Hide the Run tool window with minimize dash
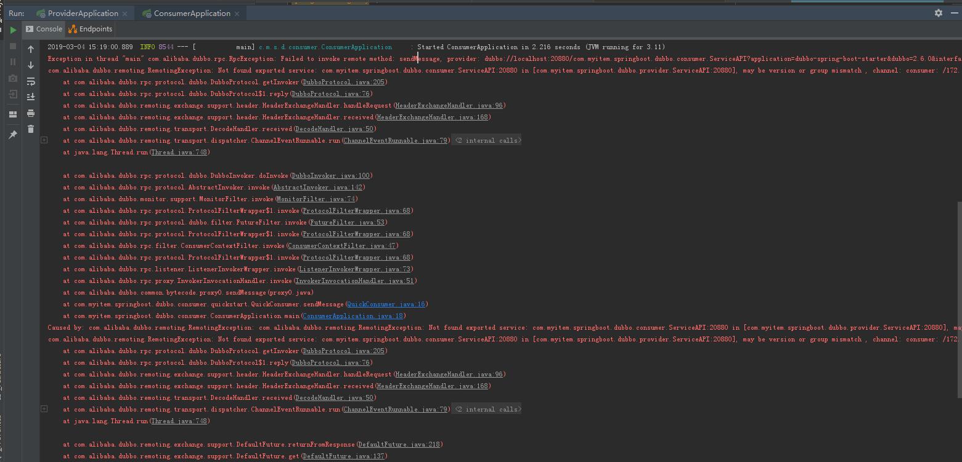Image resolution: width=962 pixels, height=462 pixels. (954, 13)
